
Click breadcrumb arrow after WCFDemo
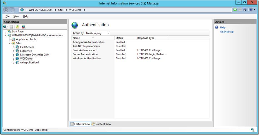tap(84, 10)
